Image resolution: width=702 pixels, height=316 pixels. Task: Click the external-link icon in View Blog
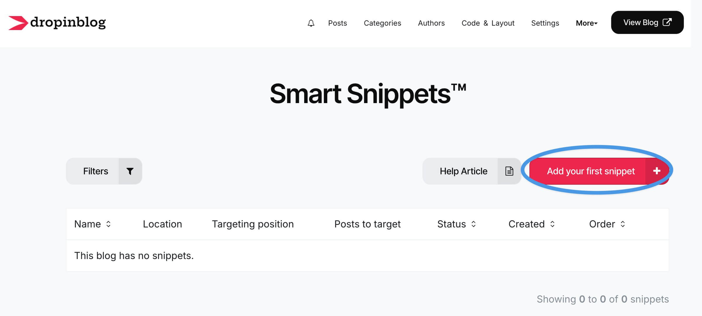(667, 22)
